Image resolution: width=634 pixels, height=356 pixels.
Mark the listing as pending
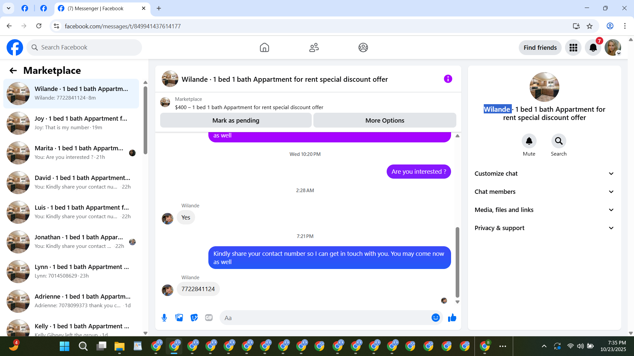click(236, 121)
